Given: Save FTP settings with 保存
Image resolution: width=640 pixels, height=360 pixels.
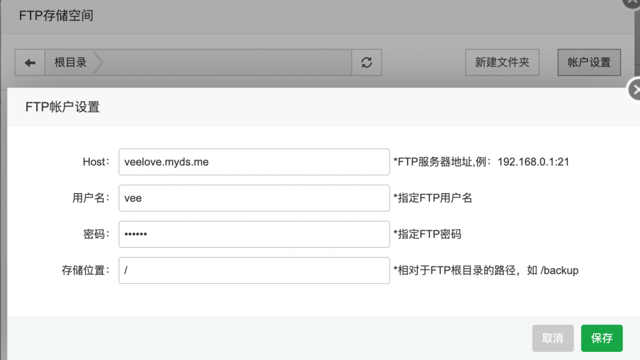Looking at the screenshot, I should tap(602, 338).
